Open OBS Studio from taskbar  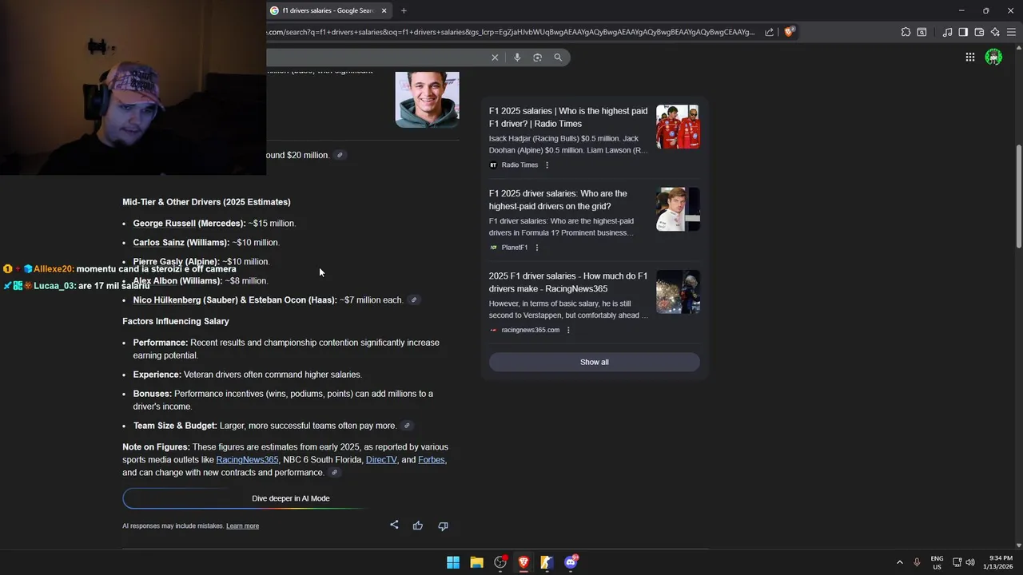(x=500, y=562)
